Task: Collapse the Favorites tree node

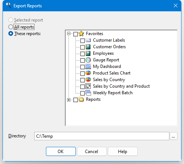Action: tap(68, 34)
